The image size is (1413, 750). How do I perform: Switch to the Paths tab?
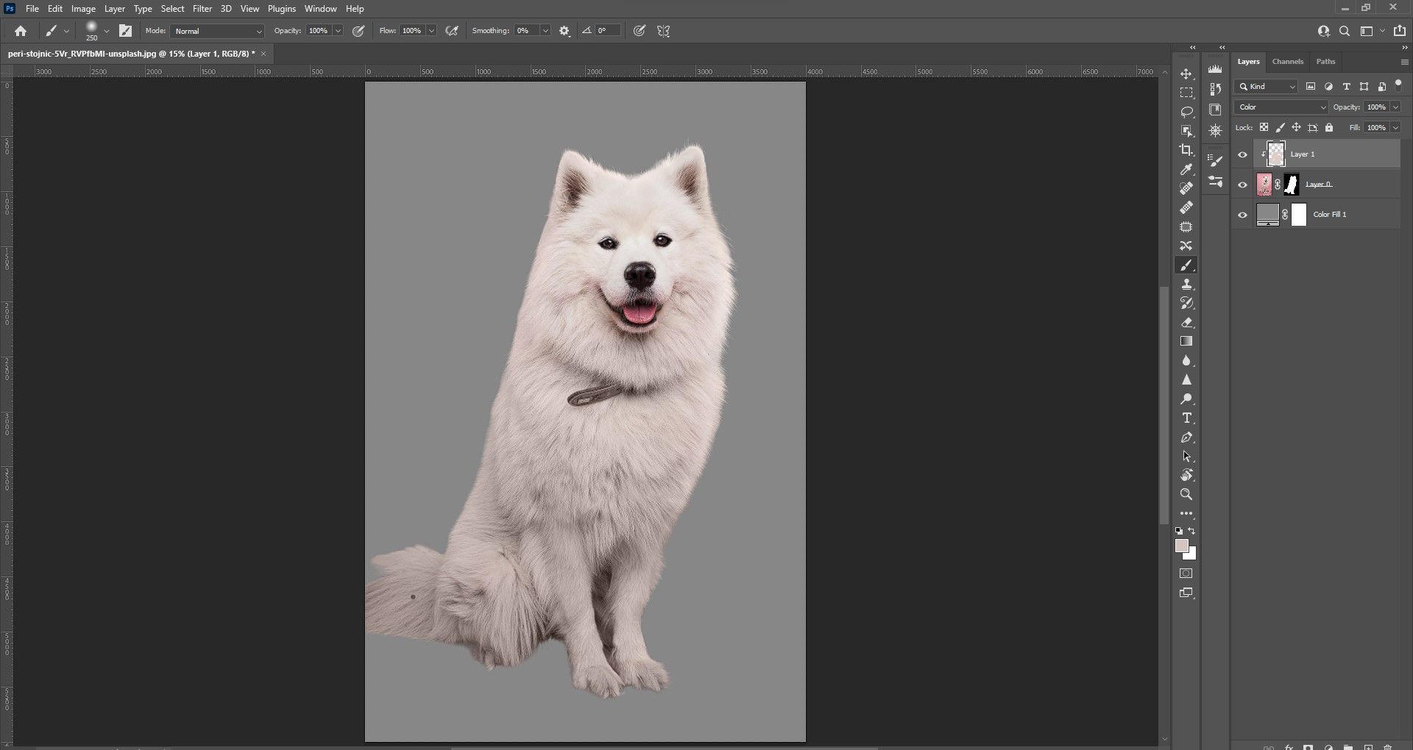tap(1325, 62)
